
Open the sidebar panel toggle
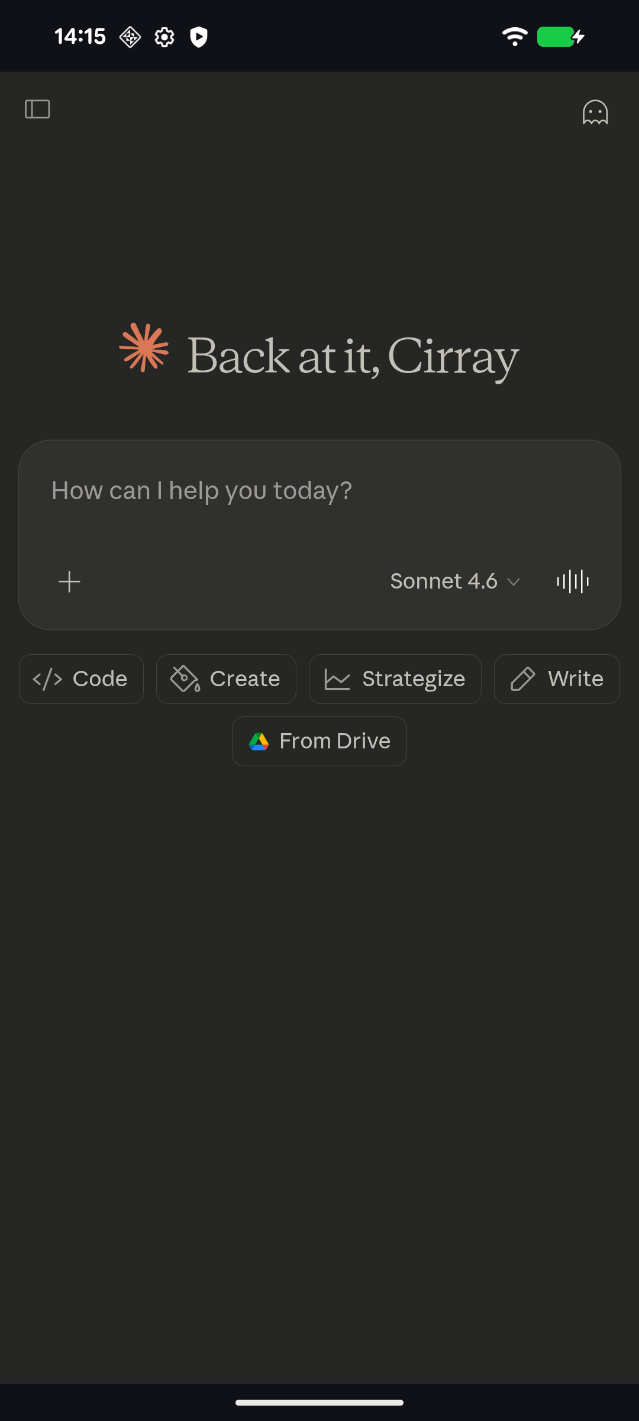coord(37,109)
